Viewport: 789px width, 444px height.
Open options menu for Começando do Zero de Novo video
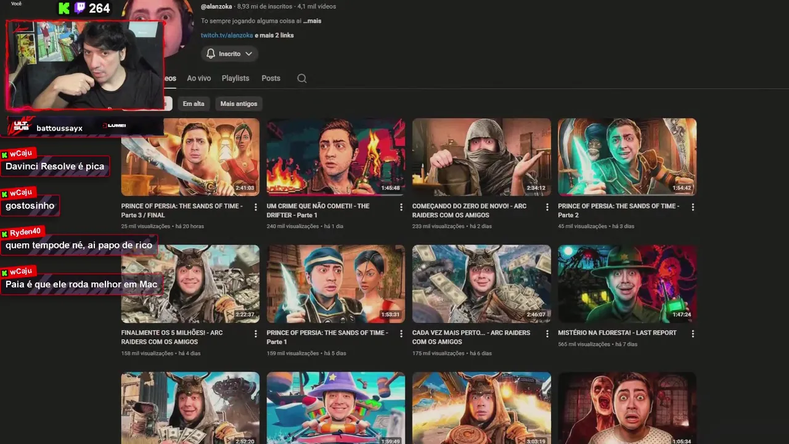pos(547,207)
